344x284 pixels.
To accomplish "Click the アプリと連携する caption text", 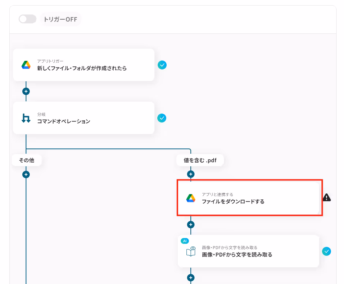I will pos(218,195).
